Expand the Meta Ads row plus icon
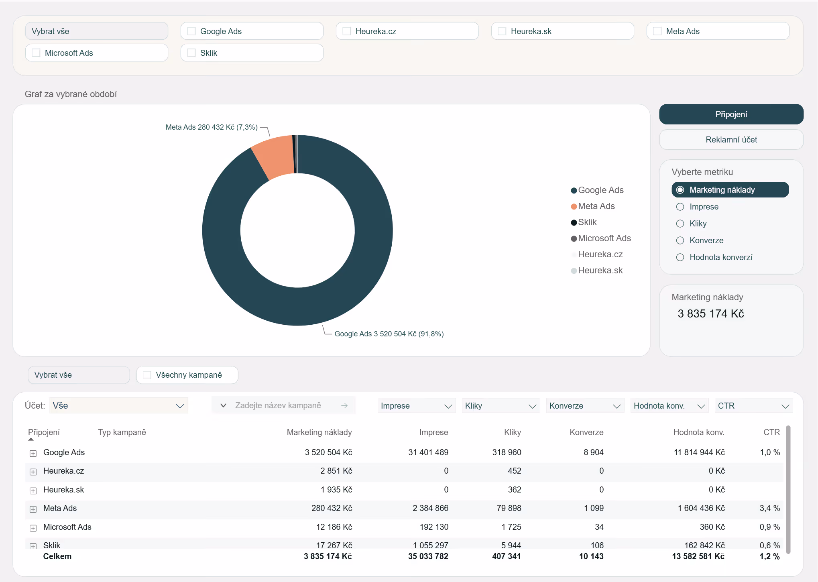The width and height of the screenshot is (818, 582). coord(33,509)
